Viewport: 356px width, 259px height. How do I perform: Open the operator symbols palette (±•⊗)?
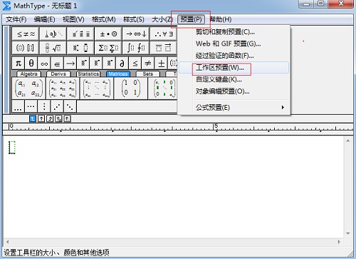click(108, 34)
